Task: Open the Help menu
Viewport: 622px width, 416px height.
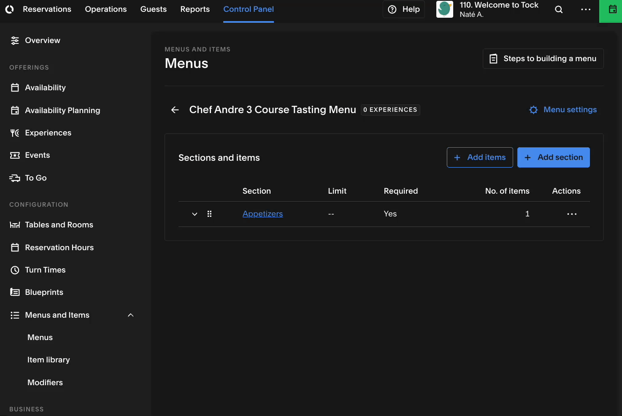Action: pyautogui.click(x=404, y=9)
